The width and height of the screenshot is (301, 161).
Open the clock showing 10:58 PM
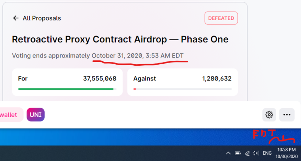[286, 153]
